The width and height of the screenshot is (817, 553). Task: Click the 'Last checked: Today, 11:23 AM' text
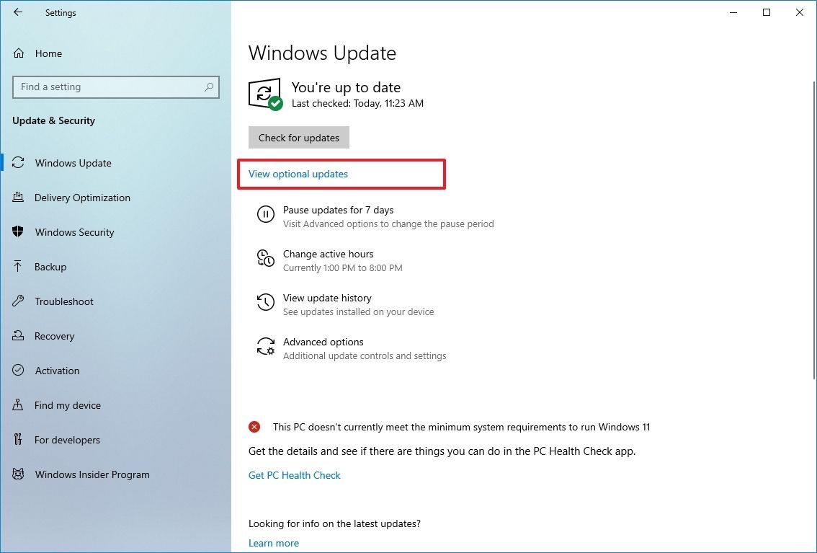pos(357,103)
